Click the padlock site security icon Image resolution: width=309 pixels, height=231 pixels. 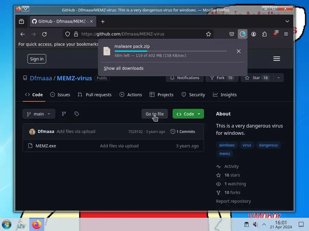pos(76,34)
